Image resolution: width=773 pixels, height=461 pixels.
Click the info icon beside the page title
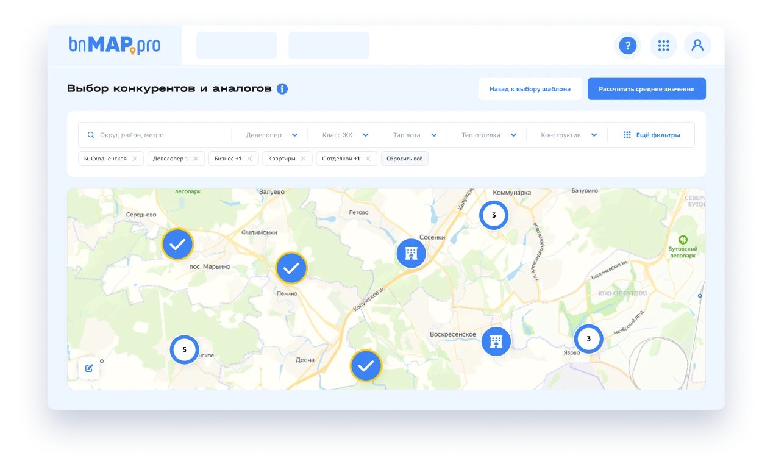[x=282, y=89]
